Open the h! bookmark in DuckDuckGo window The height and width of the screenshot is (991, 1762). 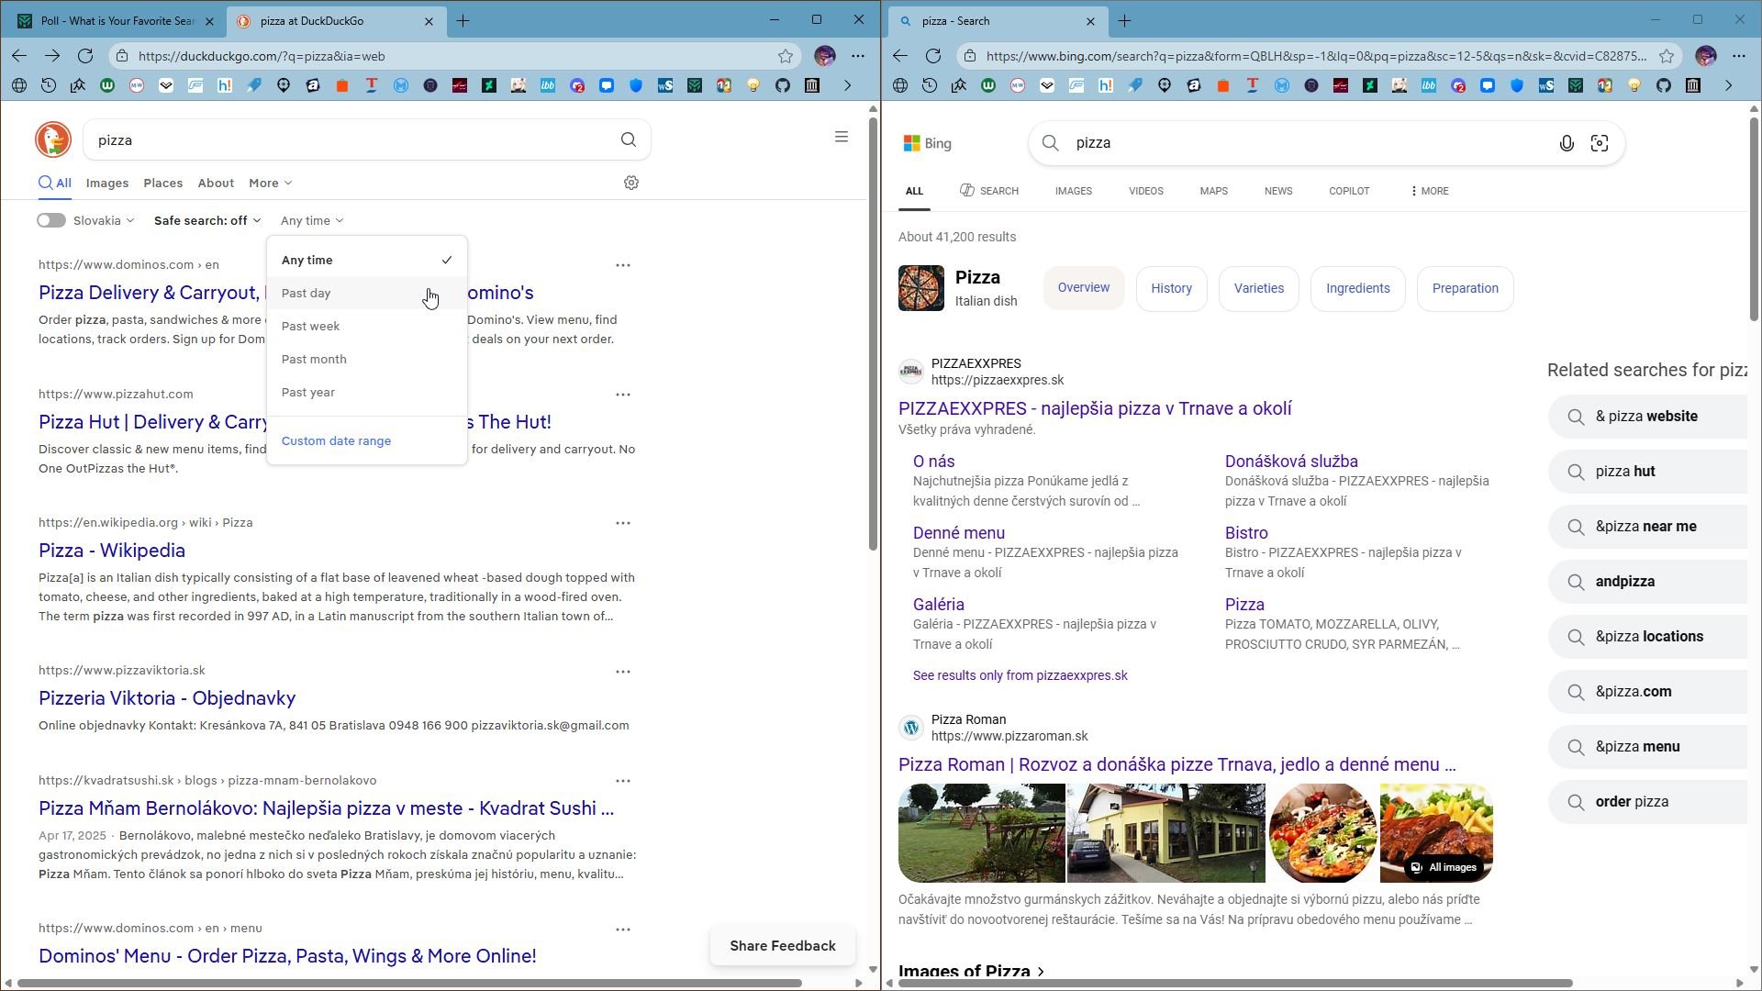pos(225,85)
